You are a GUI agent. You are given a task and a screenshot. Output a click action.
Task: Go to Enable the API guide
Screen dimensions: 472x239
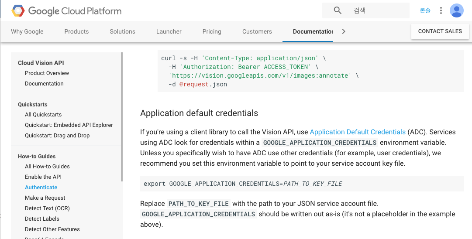point(43,177)
